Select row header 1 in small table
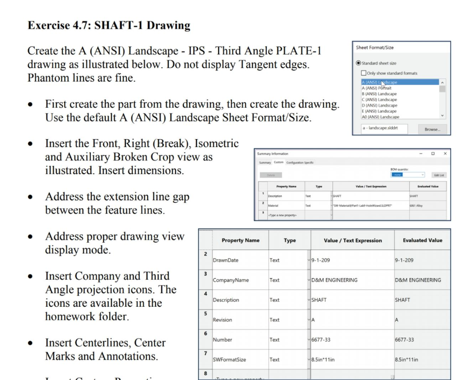Screen dimensions: 472x380 pyautogui.click(x=263, y=196)
